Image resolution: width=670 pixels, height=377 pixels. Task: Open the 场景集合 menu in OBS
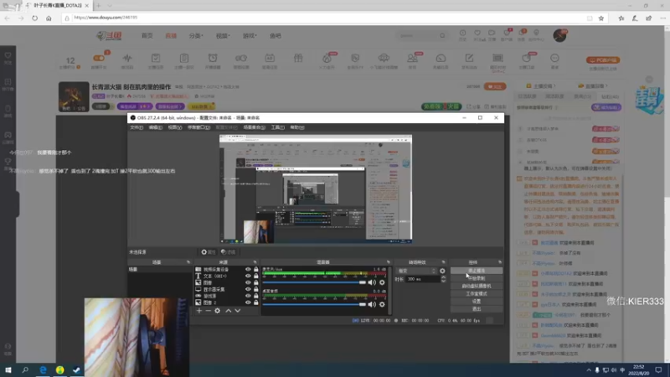point(255,127)
